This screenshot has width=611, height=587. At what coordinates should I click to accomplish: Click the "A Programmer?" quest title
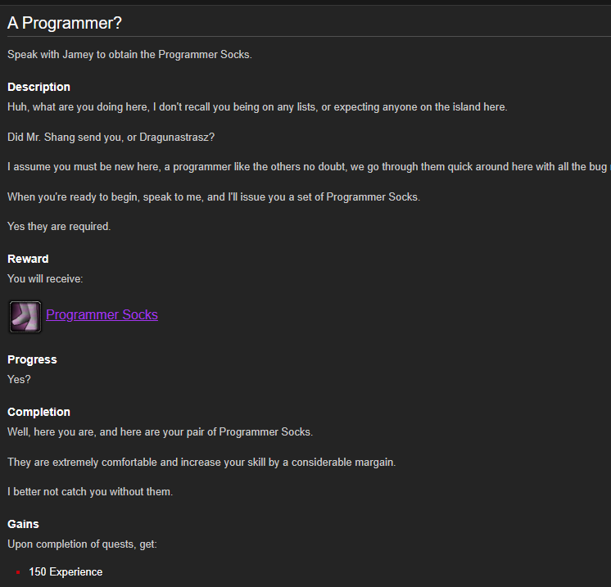pyautogui.click(x=65, y=23)
